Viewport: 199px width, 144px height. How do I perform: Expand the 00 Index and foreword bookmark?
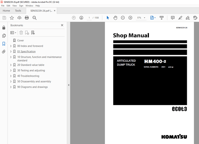tap(11, 46)
